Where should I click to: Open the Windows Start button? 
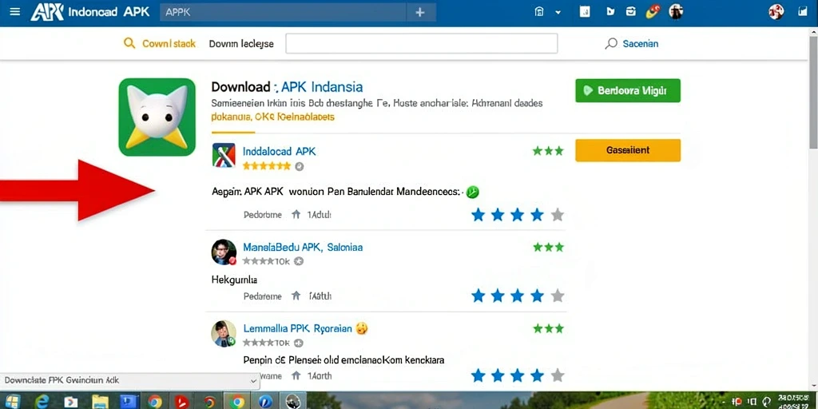12,401
